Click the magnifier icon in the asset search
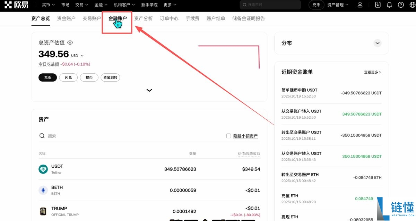Image resolution: width=416 pixels, height=221 pixels. coord(42,136)
